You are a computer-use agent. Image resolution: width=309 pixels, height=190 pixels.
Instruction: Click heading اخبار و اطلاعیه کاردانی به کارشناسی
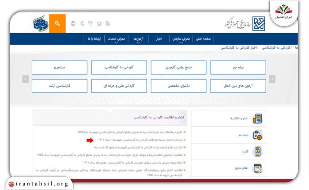158,118
